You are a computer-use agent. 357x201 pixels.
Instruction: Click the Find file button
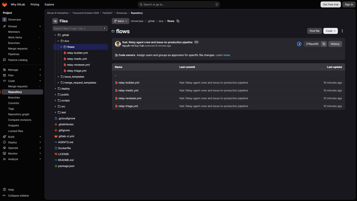[314, 31]
